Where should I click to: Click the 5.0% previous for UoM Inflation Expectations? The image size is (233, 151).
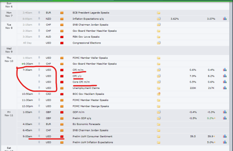[210, 142]
